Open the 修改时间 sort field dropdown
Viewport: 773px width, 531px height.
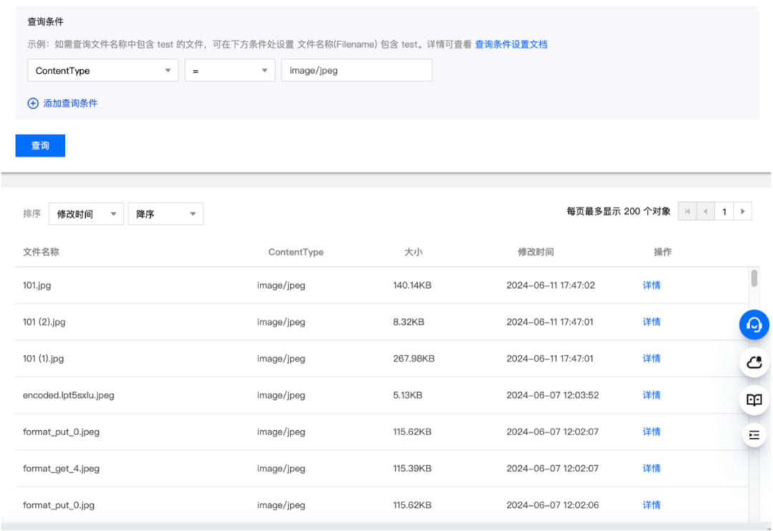[x=86, y=213]
